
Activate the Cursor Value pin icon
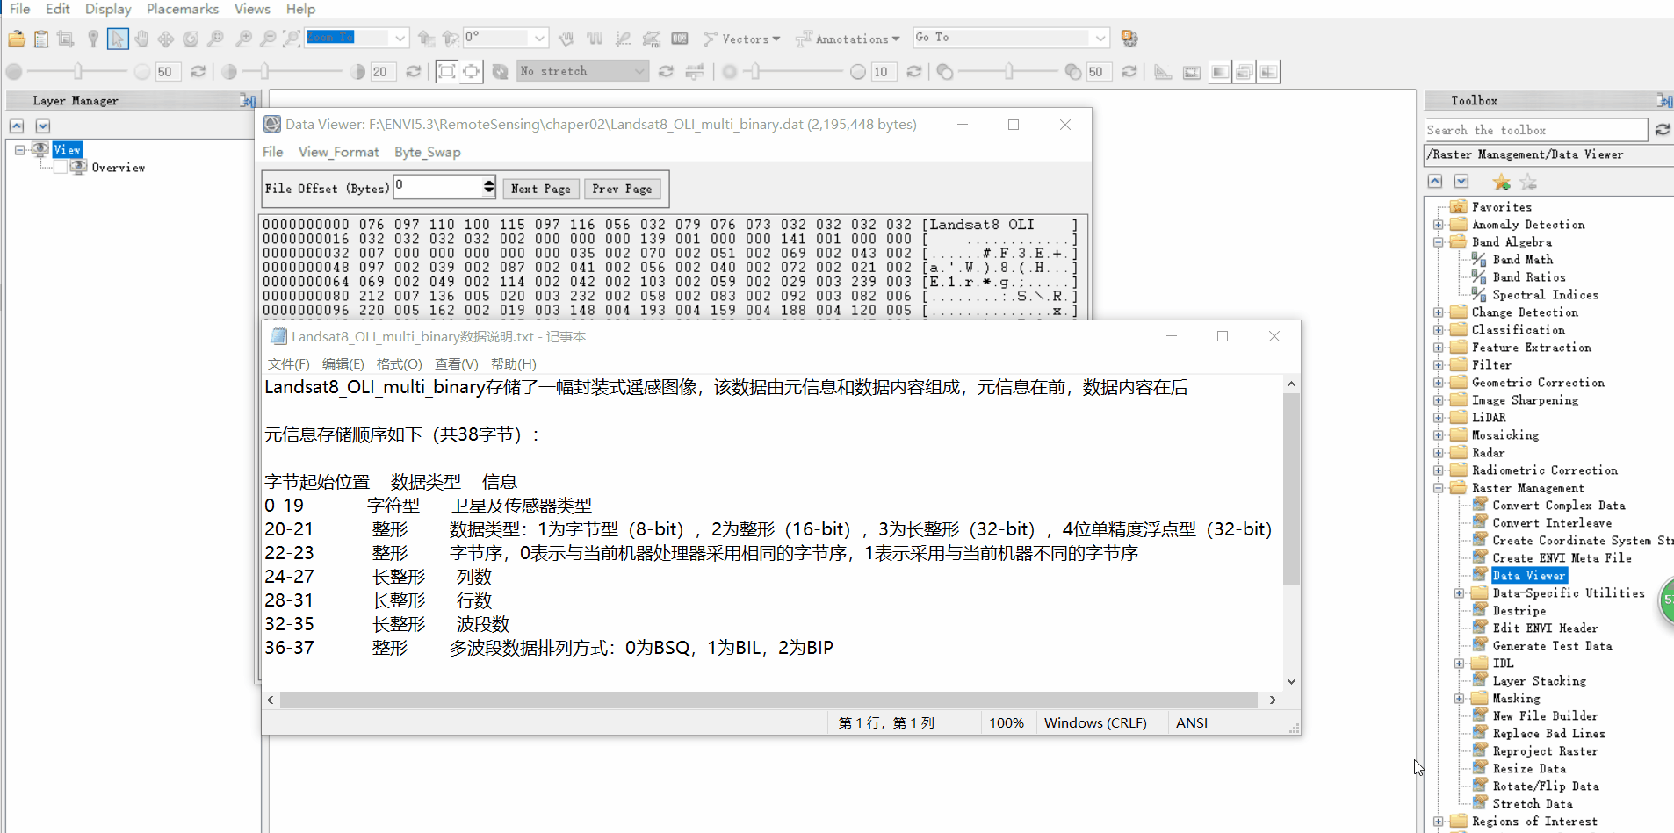92,39
